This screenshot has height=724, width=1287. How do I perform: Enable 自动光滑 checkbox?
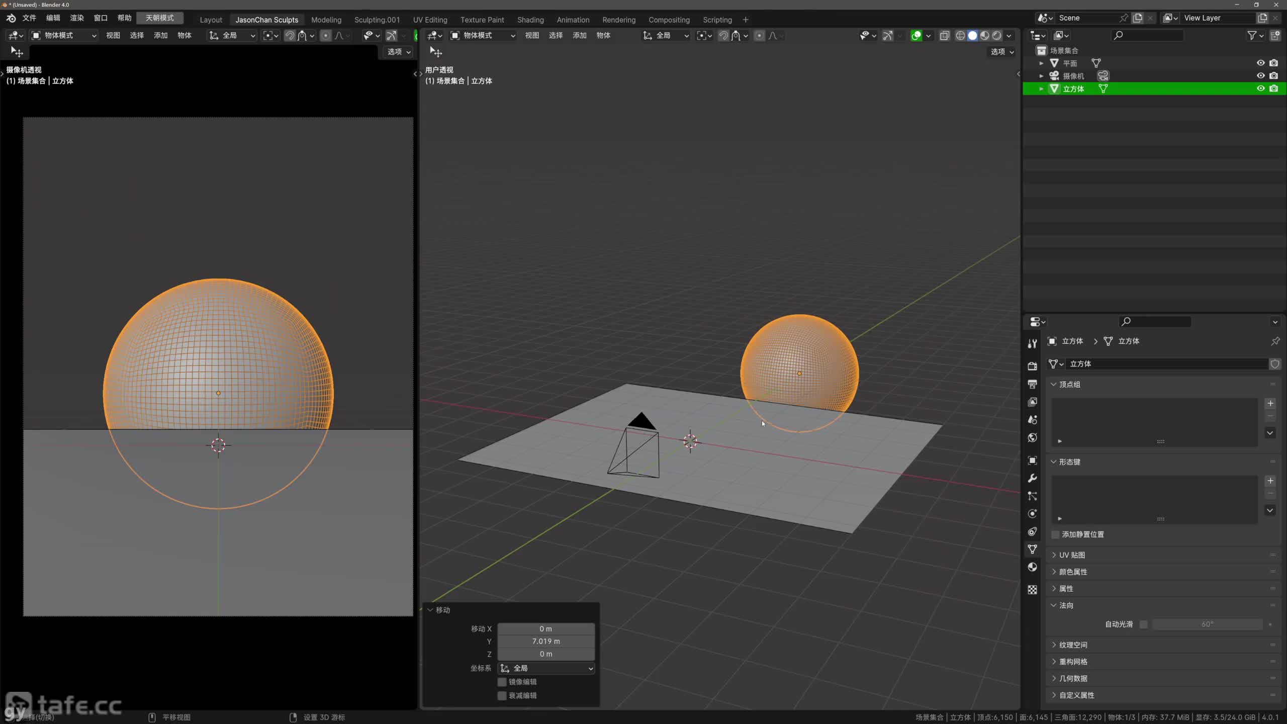(x=1144, y=624)
